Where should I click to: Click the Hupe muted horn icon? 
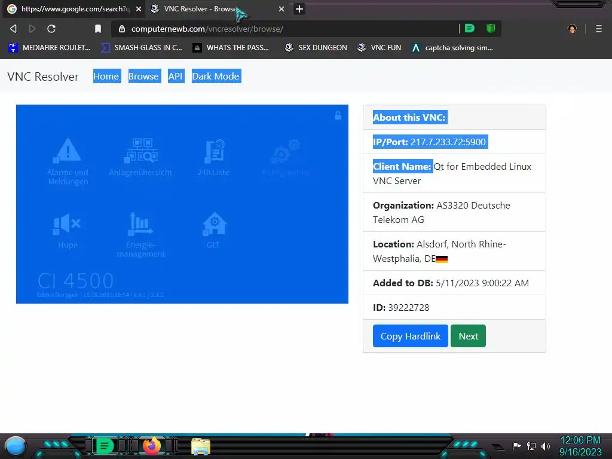[x=67, y=224]
